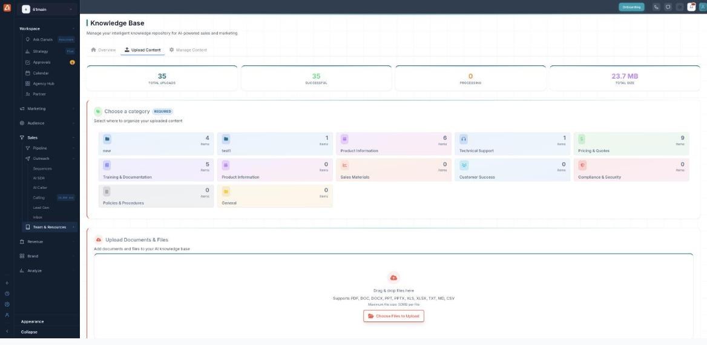Viewport: 707px width, 345px height.
Task: Switch to the Manage Content tab
Action: (x=188, y=50)
